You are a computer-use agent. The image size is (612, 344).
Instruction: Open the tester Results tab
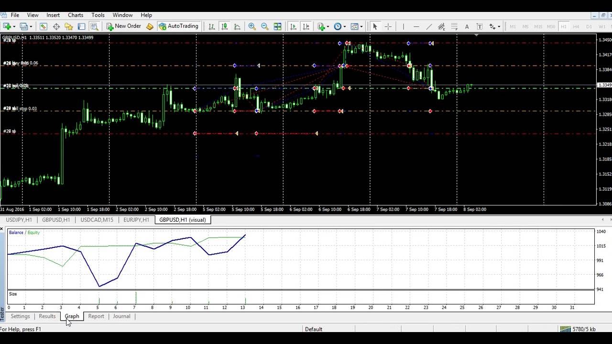(x=47, y=316)
